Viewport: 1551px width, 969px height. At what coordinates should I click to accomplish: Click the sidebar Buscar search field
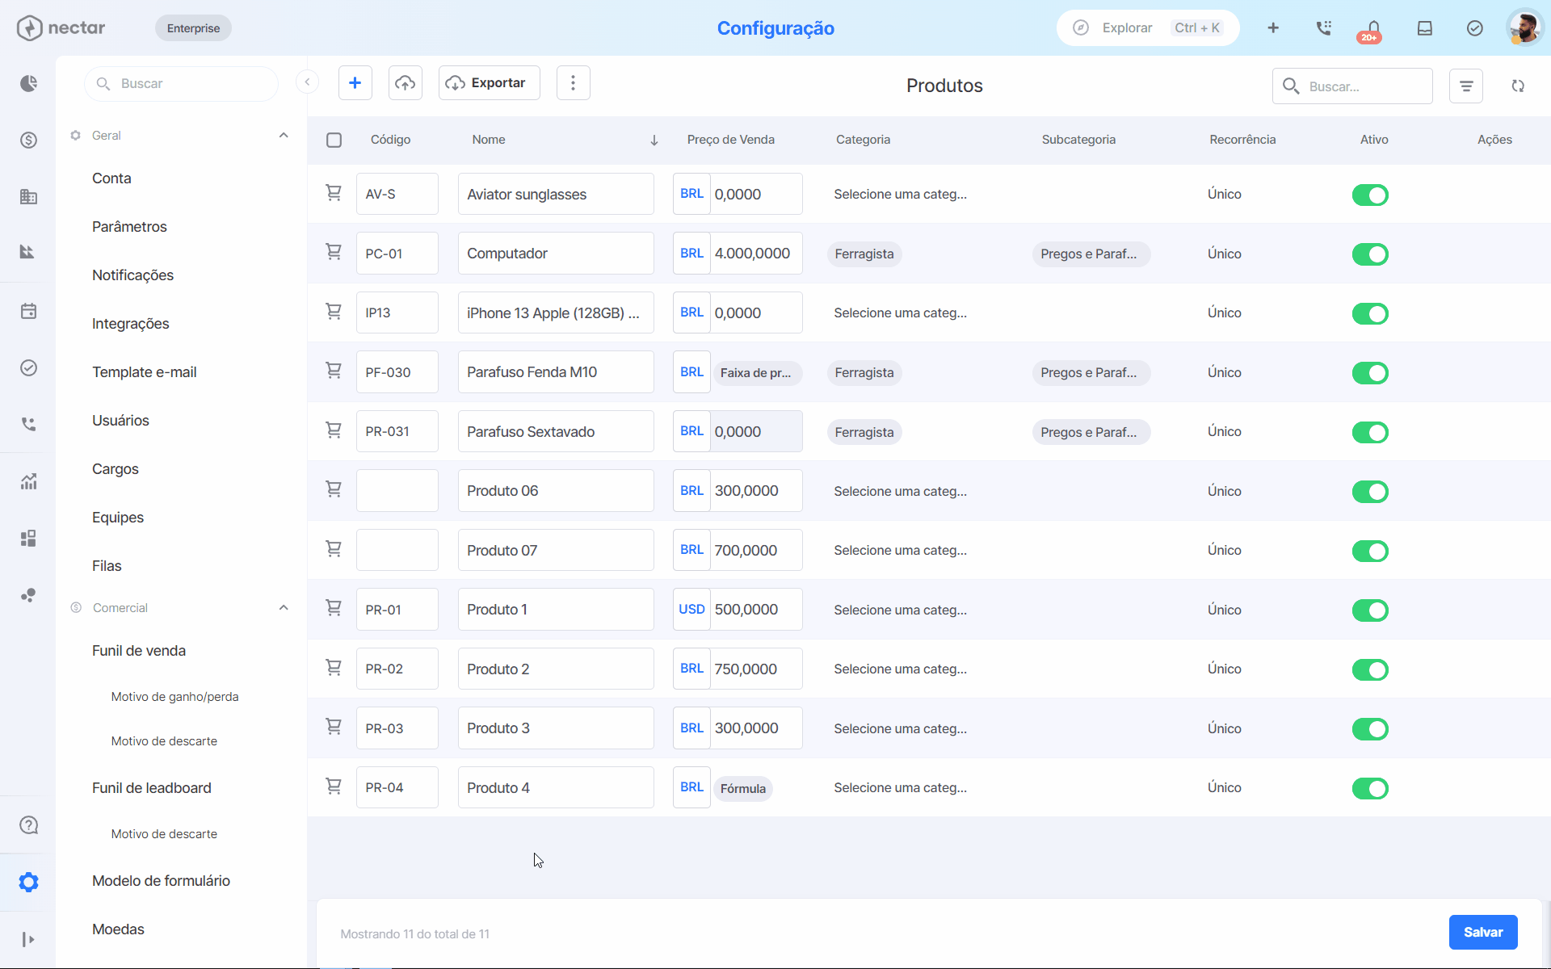[181, 84]
